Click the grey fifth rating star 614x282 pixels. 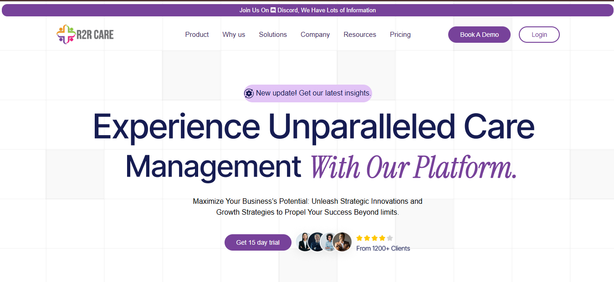click(x=390, y=238)
